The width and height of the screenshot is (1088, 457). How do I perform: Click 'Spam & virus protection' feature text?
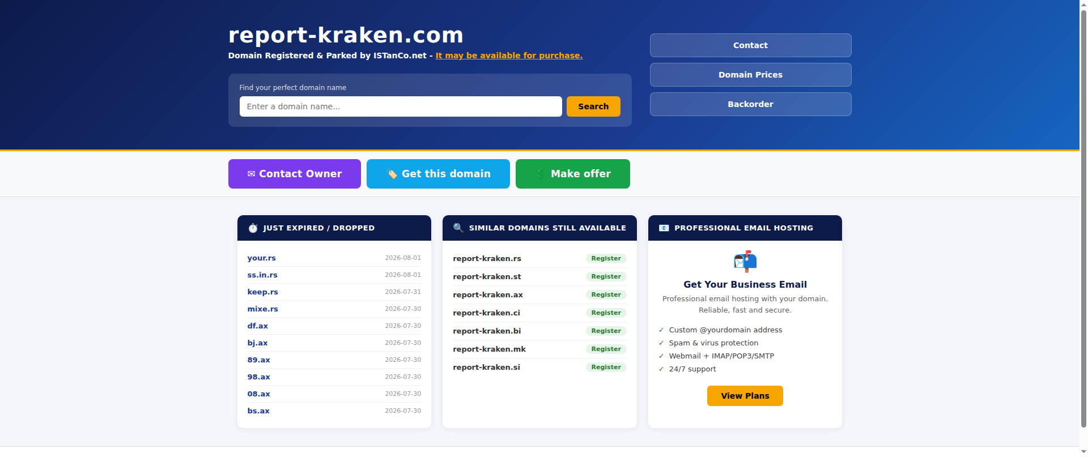coord(713,343)
